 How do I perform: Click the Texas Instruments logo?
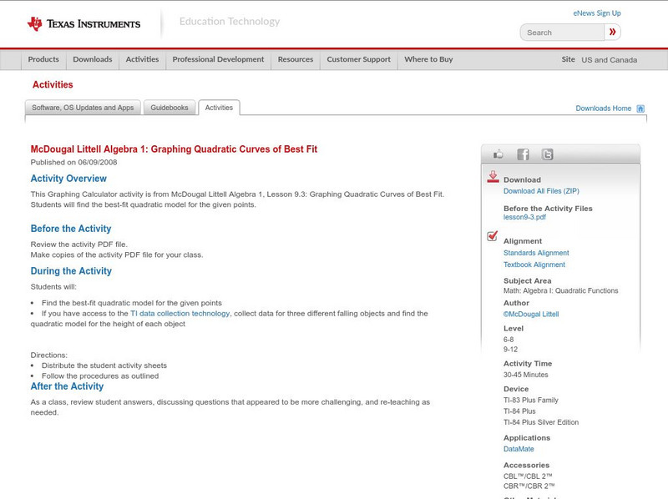pos(83,23)
